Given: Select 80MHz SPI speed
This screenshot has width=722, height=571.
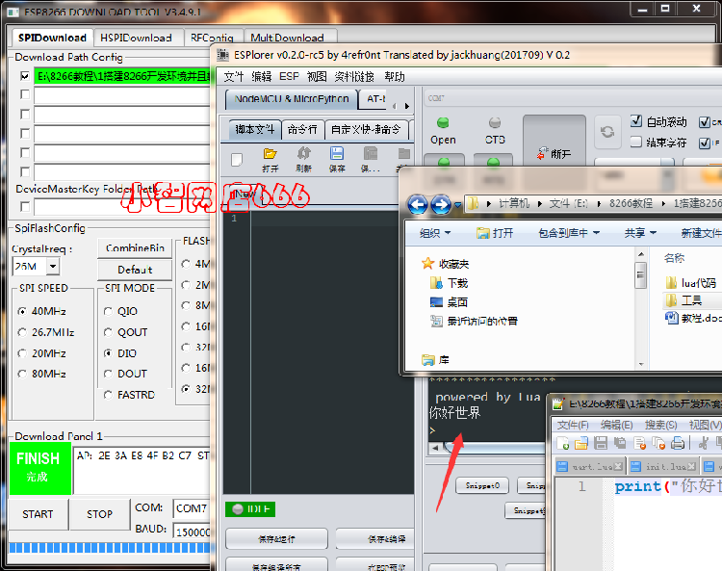Looking at the screenshot, I should click(x=22, y=374).
